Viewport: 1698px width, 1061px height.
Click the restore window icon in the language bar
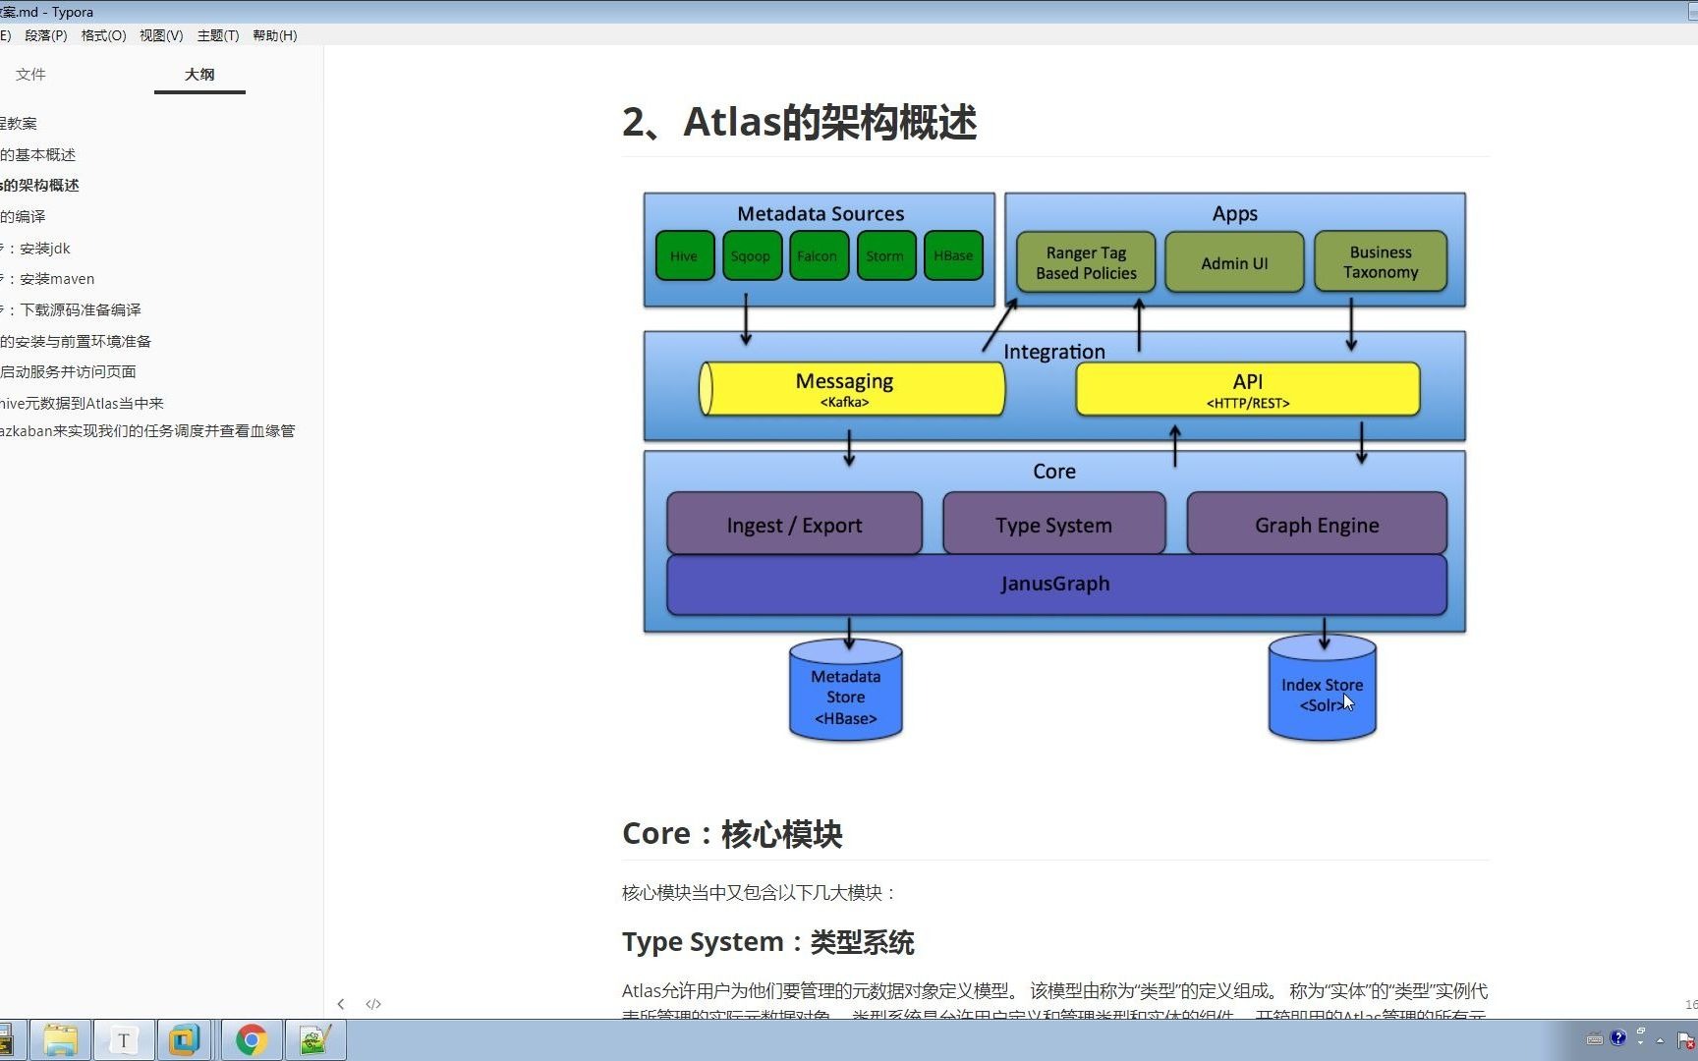[1641, 1031]
